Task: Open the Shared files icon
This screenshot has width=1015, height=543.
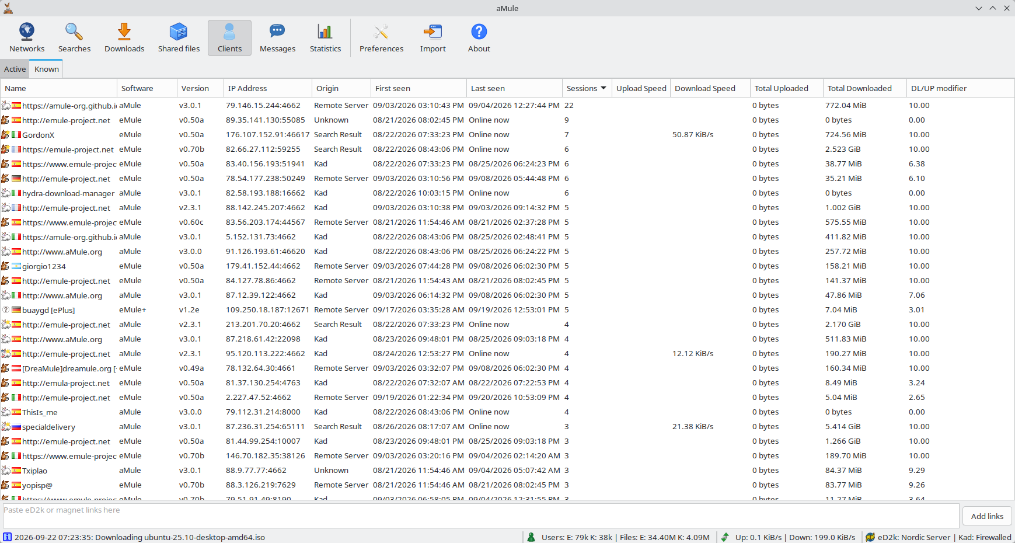Action: click(x=179, y=32)
